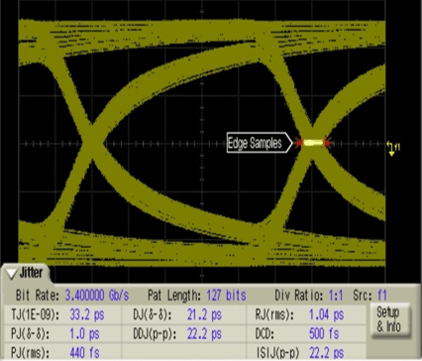The width and height of the screenshot is (422, 361).
Task: Collapse the Jitter tab triangle
Action: click(12, 274)
